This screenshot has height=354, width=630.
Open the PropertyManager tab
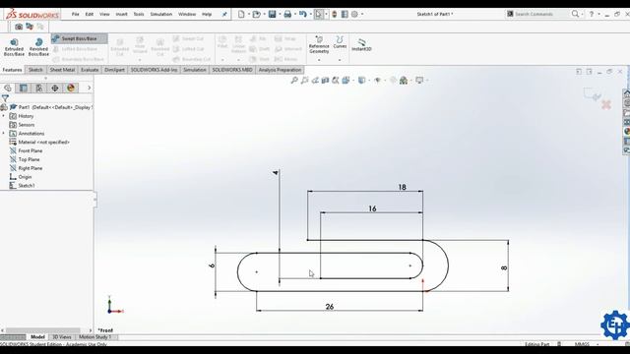pos(24,88)
